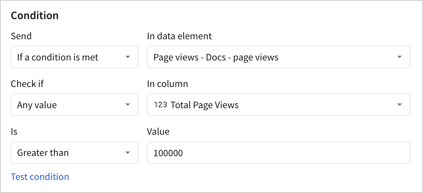Click the 'Value' field label
423x193 pixels.
click(158, 132)
